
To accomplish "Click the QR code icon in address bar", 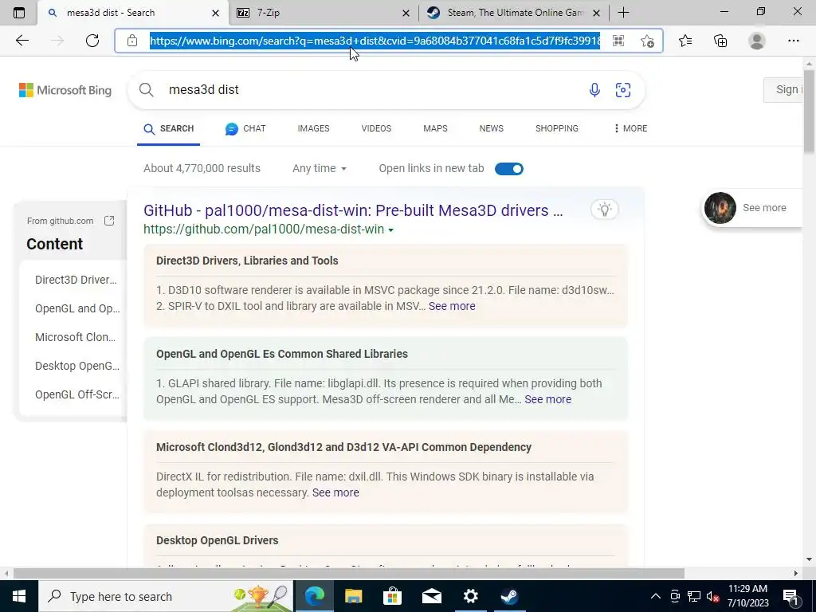I will click(618, 41).
